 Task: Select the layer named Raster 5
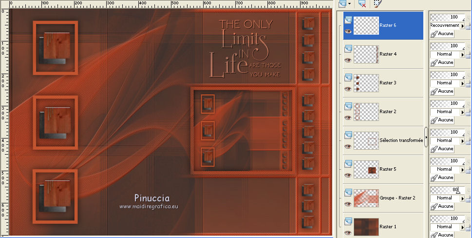coord(388,169)
